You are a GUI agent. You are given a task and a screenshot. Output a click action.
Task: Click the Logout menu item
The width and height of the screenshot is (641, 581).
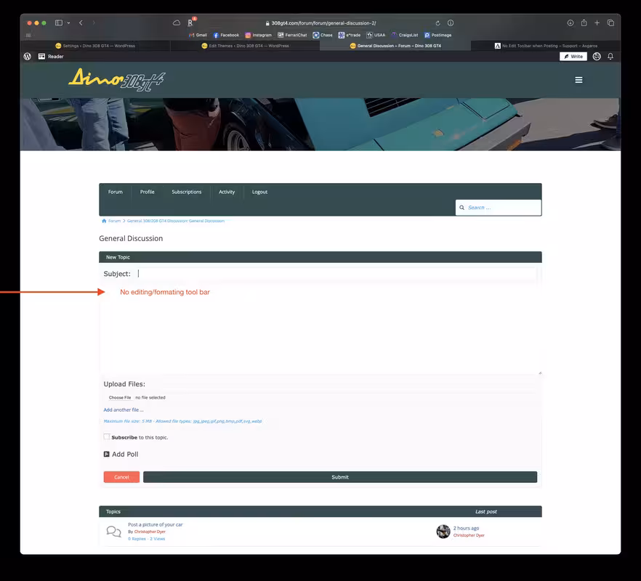point(259,192)
